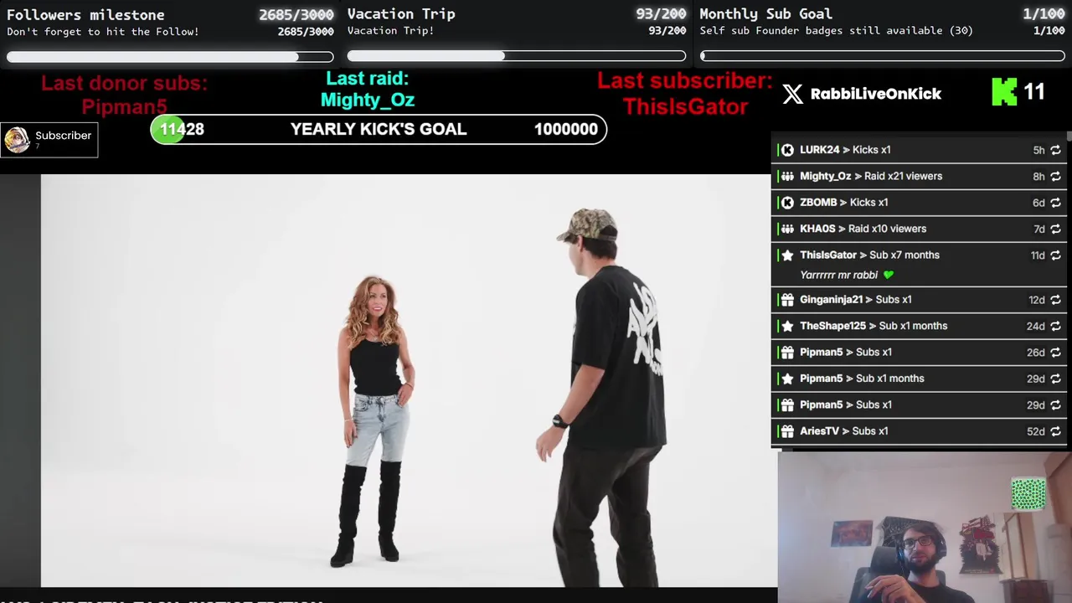Click the Kicks icon beside LURK24
Viewport: 1072px width, 603px height.
[787, 150]
